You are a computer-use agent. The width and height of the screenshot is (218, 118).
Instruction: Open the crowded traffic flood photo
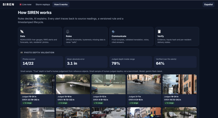pos(73,113)
